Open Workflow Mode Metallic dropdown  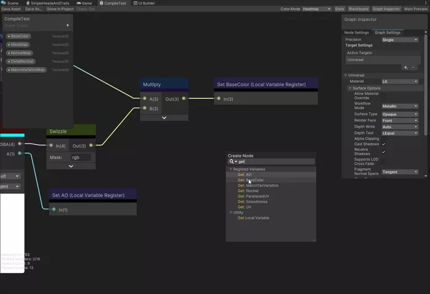pyautogui.click(x=400, y=106)
